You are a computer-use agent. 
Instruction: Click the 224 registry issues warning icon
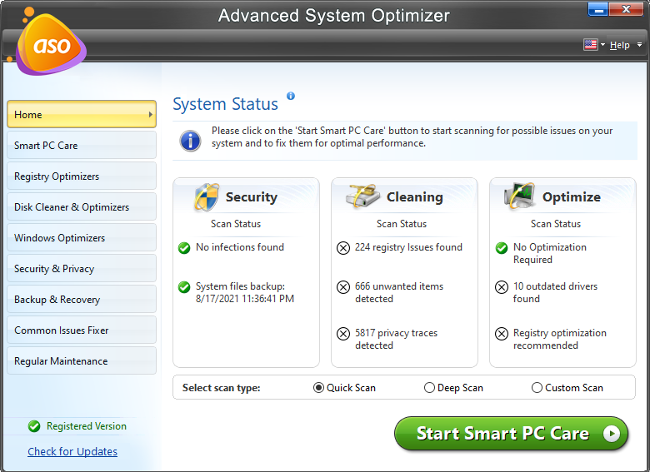coord(342,248)
